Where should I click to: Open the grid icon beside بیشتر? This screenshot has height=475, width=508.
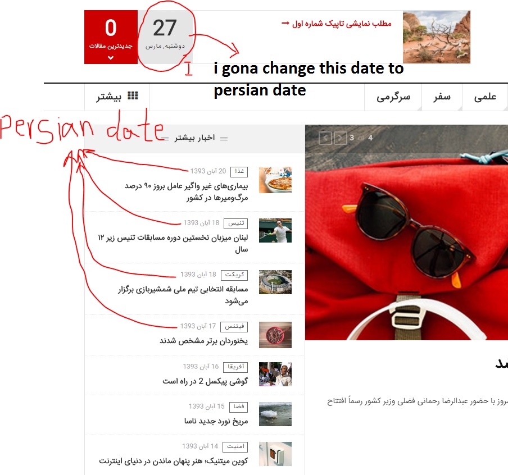pyautogui.click(x=133, y=96)
